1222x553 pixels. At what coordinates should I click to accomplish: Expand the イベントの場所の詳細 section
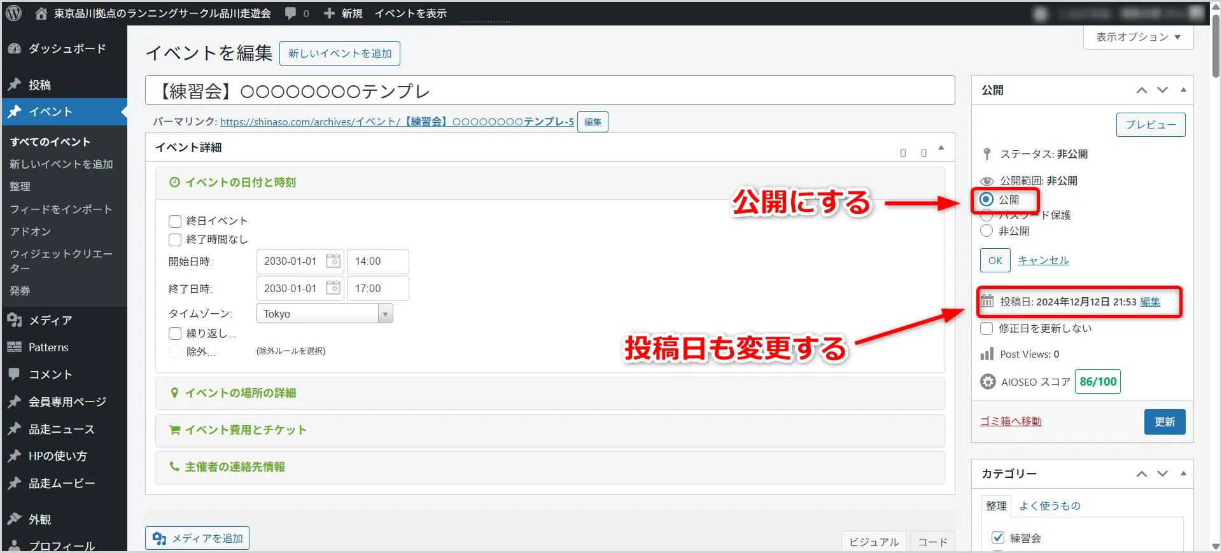pyautogui.click(x=241, y=393)
